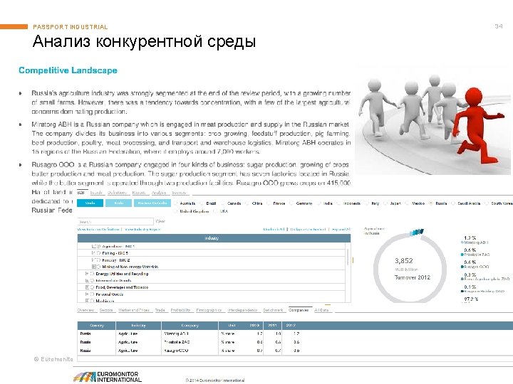This screenshot has width=513, height=384.
Task: Select the USA country radio button
Action: (x=215, y=211)
